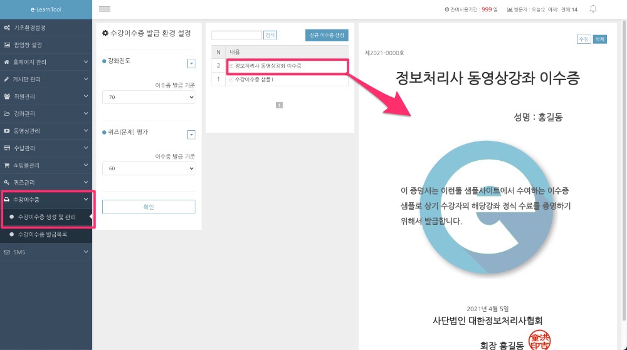The width and height of the screenshot is (627, 350).
Task: Open 팝업창 설정 menu item
Action: coord(46,44)
